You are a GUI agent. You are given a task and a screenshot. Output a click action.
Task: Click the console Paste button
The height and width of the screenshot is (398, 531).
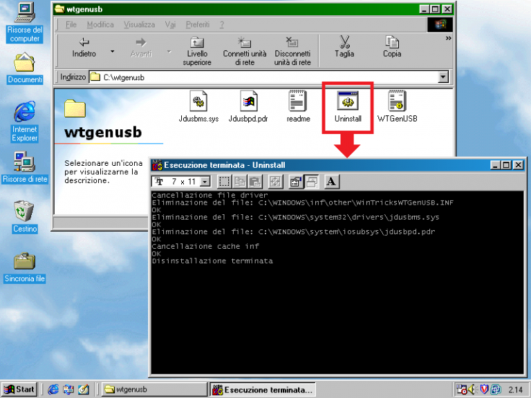[255, 182]
